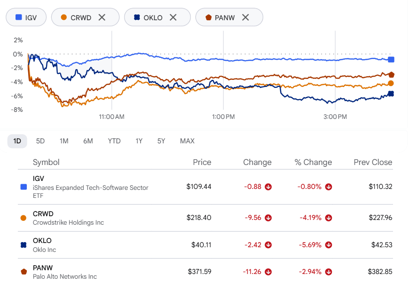Click the dark blue icon in OKLO row
This screenshot has width=409, height=282.
point(24,245)
